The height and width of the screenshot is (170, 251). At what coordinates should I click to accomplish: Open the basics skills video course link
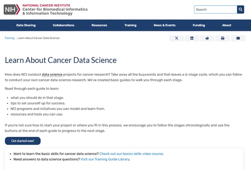(x=131, y=154)
